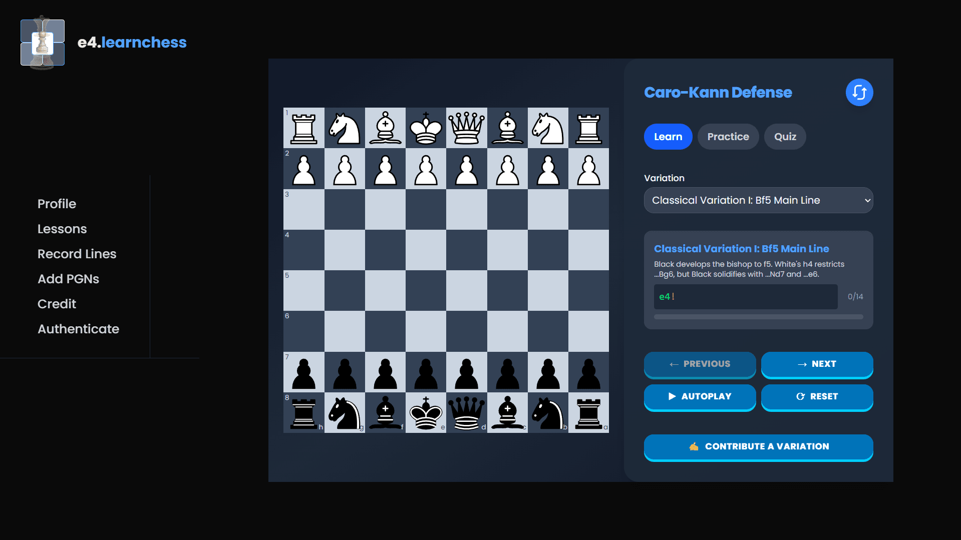Switch to the Practice tab
Viewport: 961px width, 540px height.
click(728, 136)
